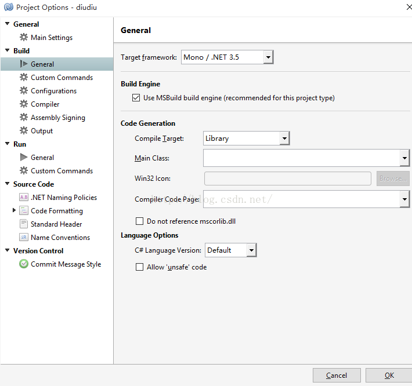Close the Project Options dialog

(x=409, y=8)
